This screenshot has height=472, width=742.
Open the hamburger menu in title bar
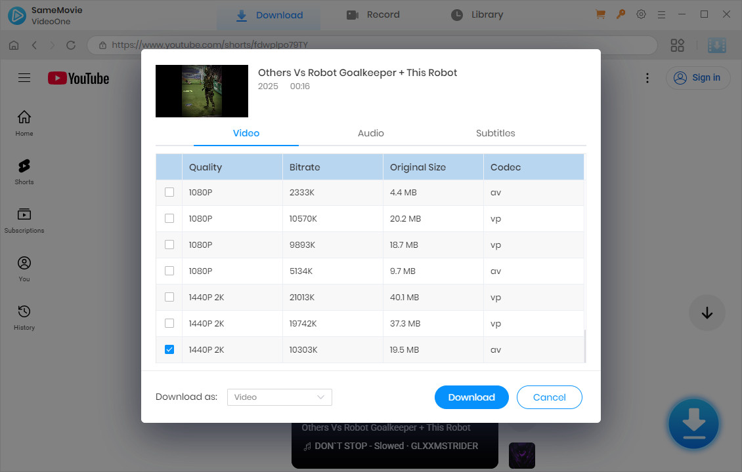[661, 14]
